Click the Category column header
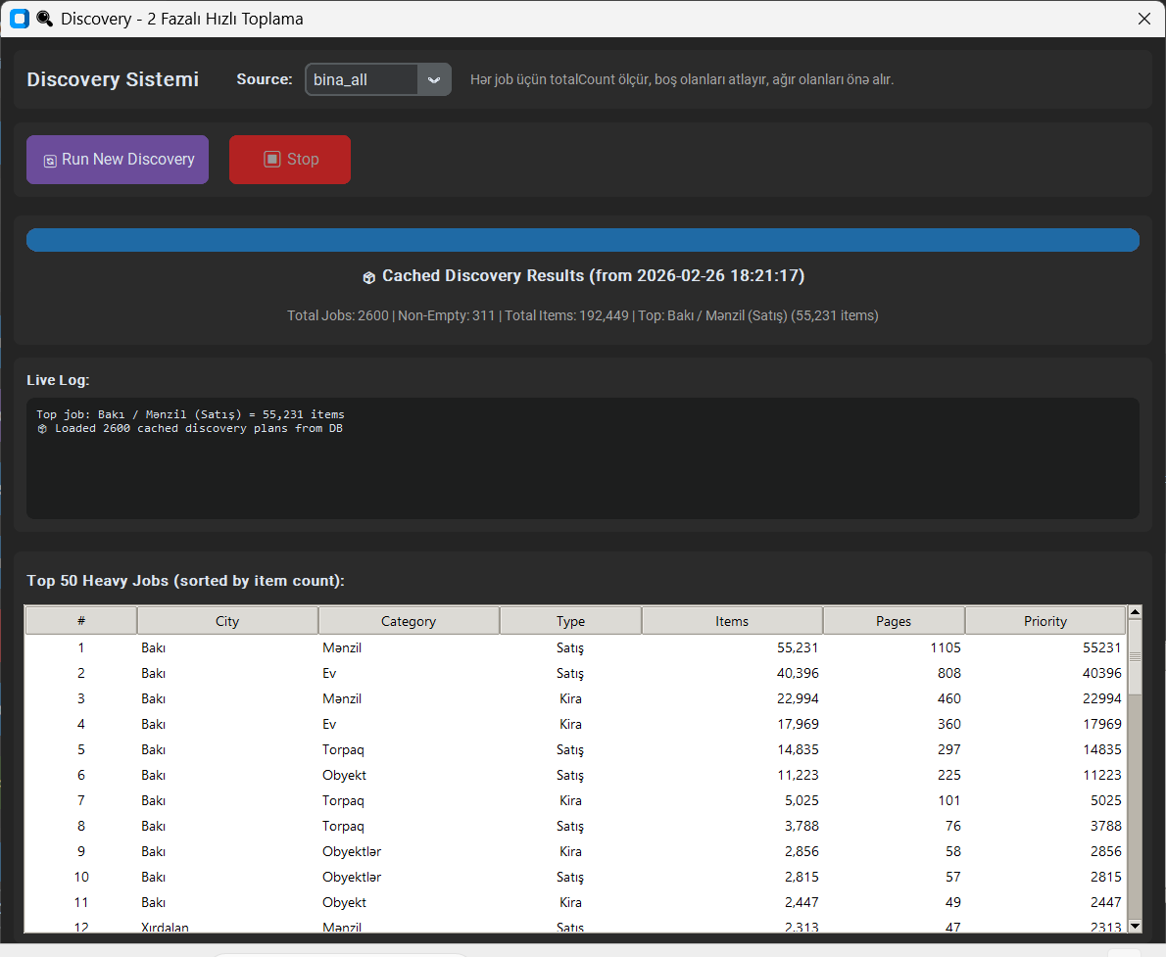Image resolution: width=1166 pixels, height=957 pixels. pyautogui.click(x=409, y=621)
